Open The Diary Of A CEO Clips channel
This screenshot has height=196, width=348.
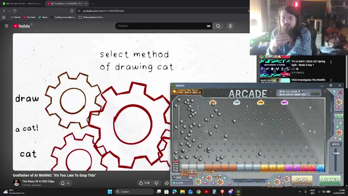coord(38,181)
